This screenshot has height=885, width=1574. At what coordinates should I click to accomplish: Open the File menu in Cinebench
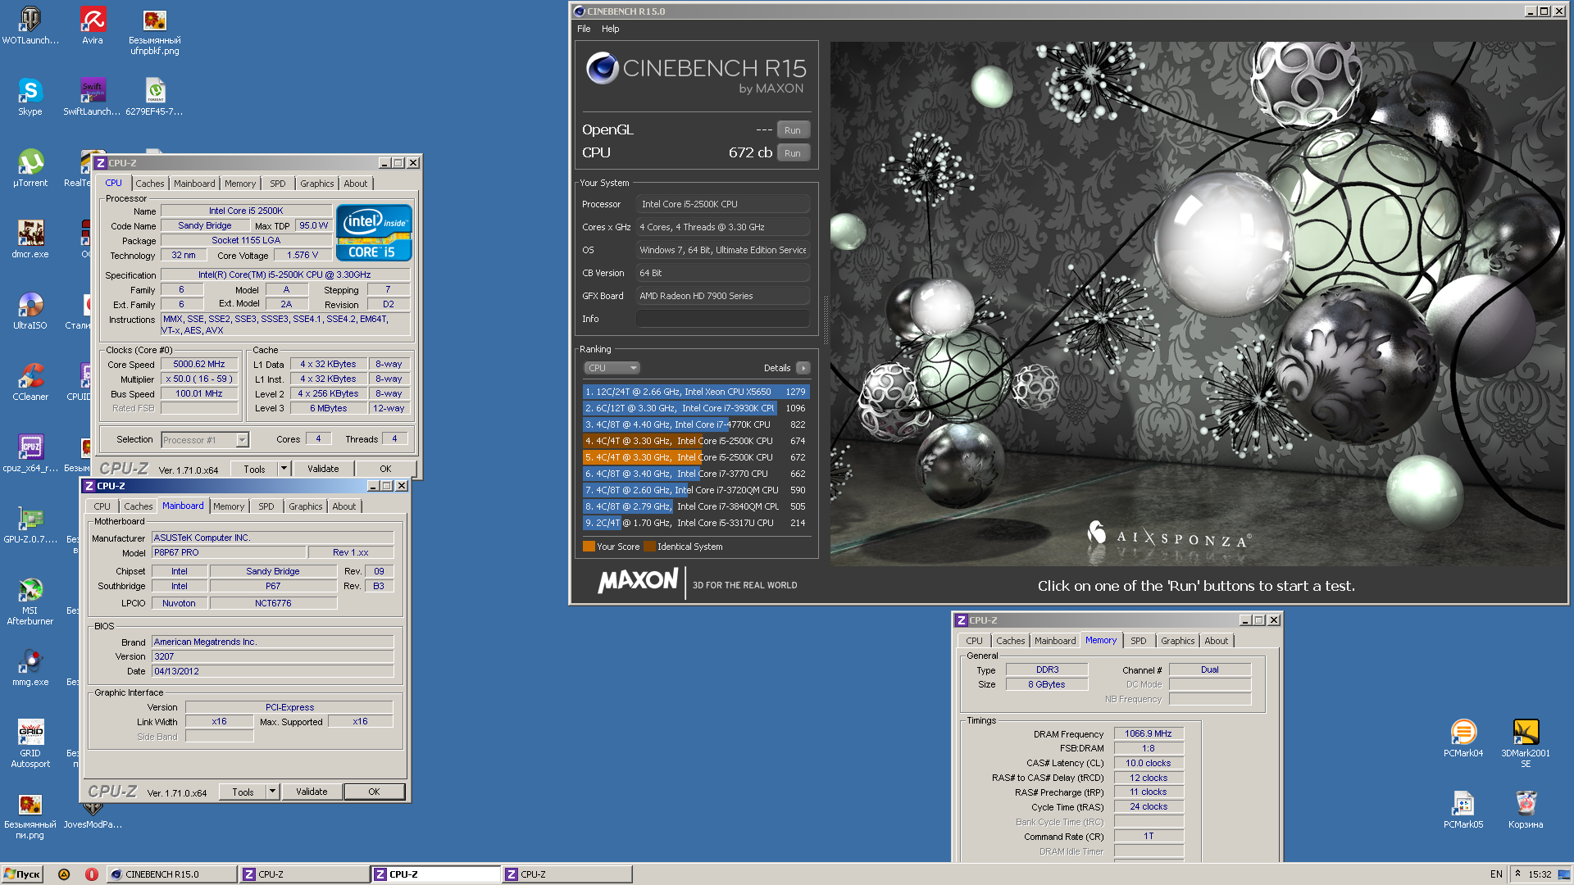coord(584,29)
